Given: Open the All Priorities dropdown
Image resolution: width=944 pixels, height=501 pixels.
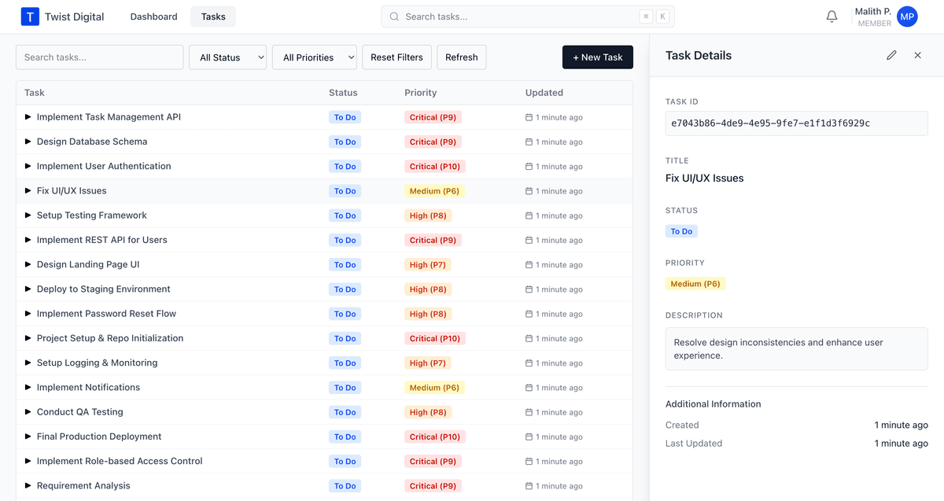Looking at the screenshot, I should pyautogui.click(x=314, y=57).
